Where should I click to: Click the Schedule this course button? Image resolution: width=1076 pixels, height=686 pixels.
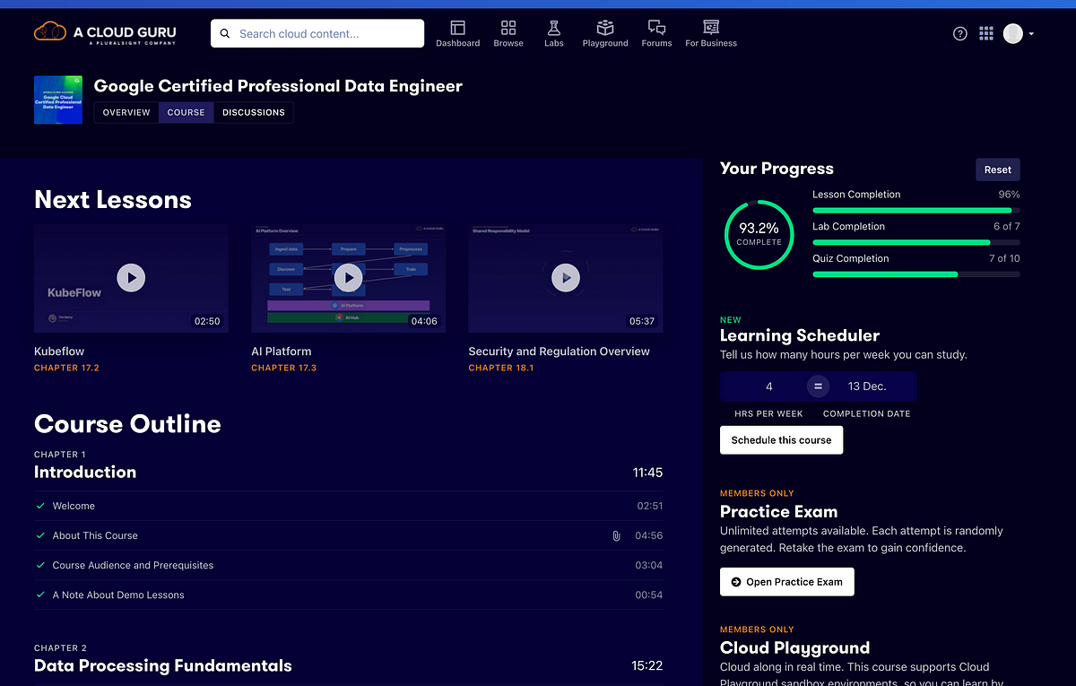[x=781, y=440]
